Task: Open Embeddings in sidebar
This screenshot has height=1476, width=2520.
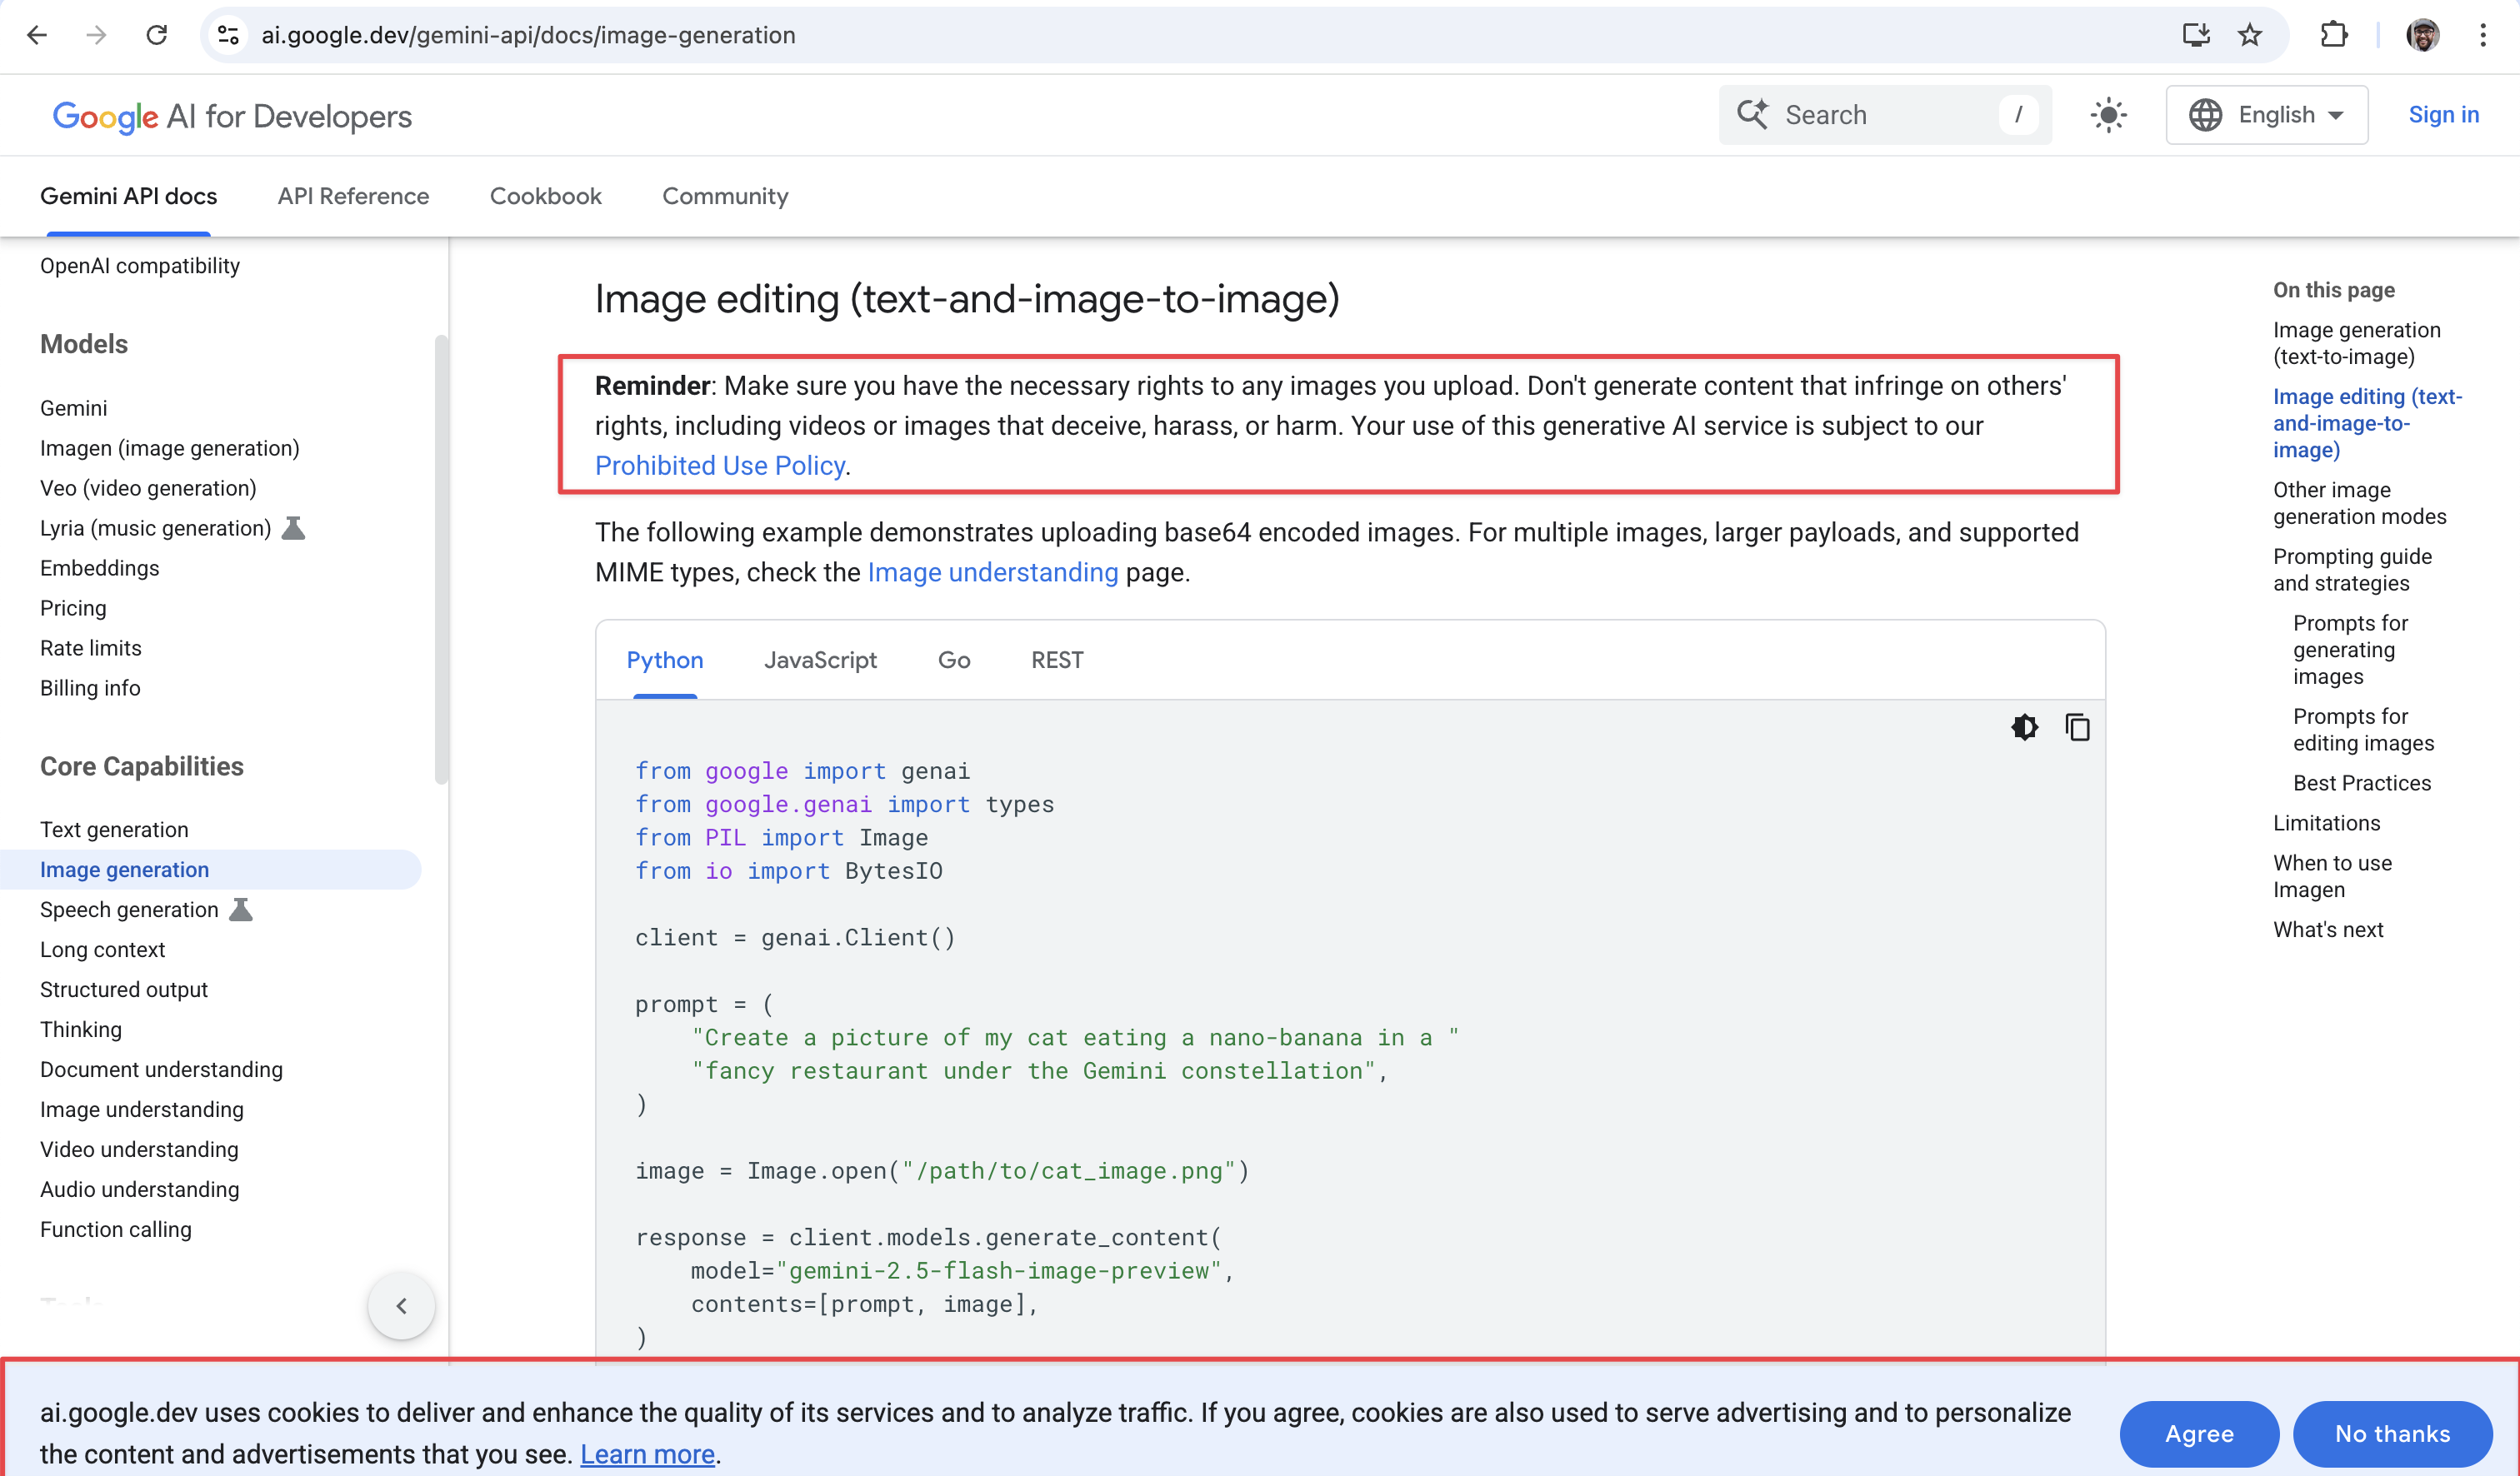Action: (100, 567)
